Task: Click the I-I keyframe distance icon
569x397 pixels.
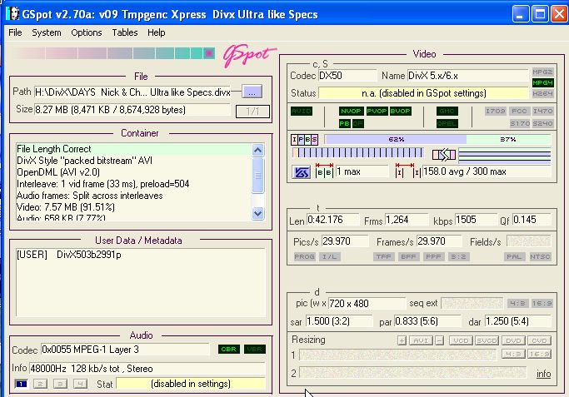Action: (x=408, y=171)
